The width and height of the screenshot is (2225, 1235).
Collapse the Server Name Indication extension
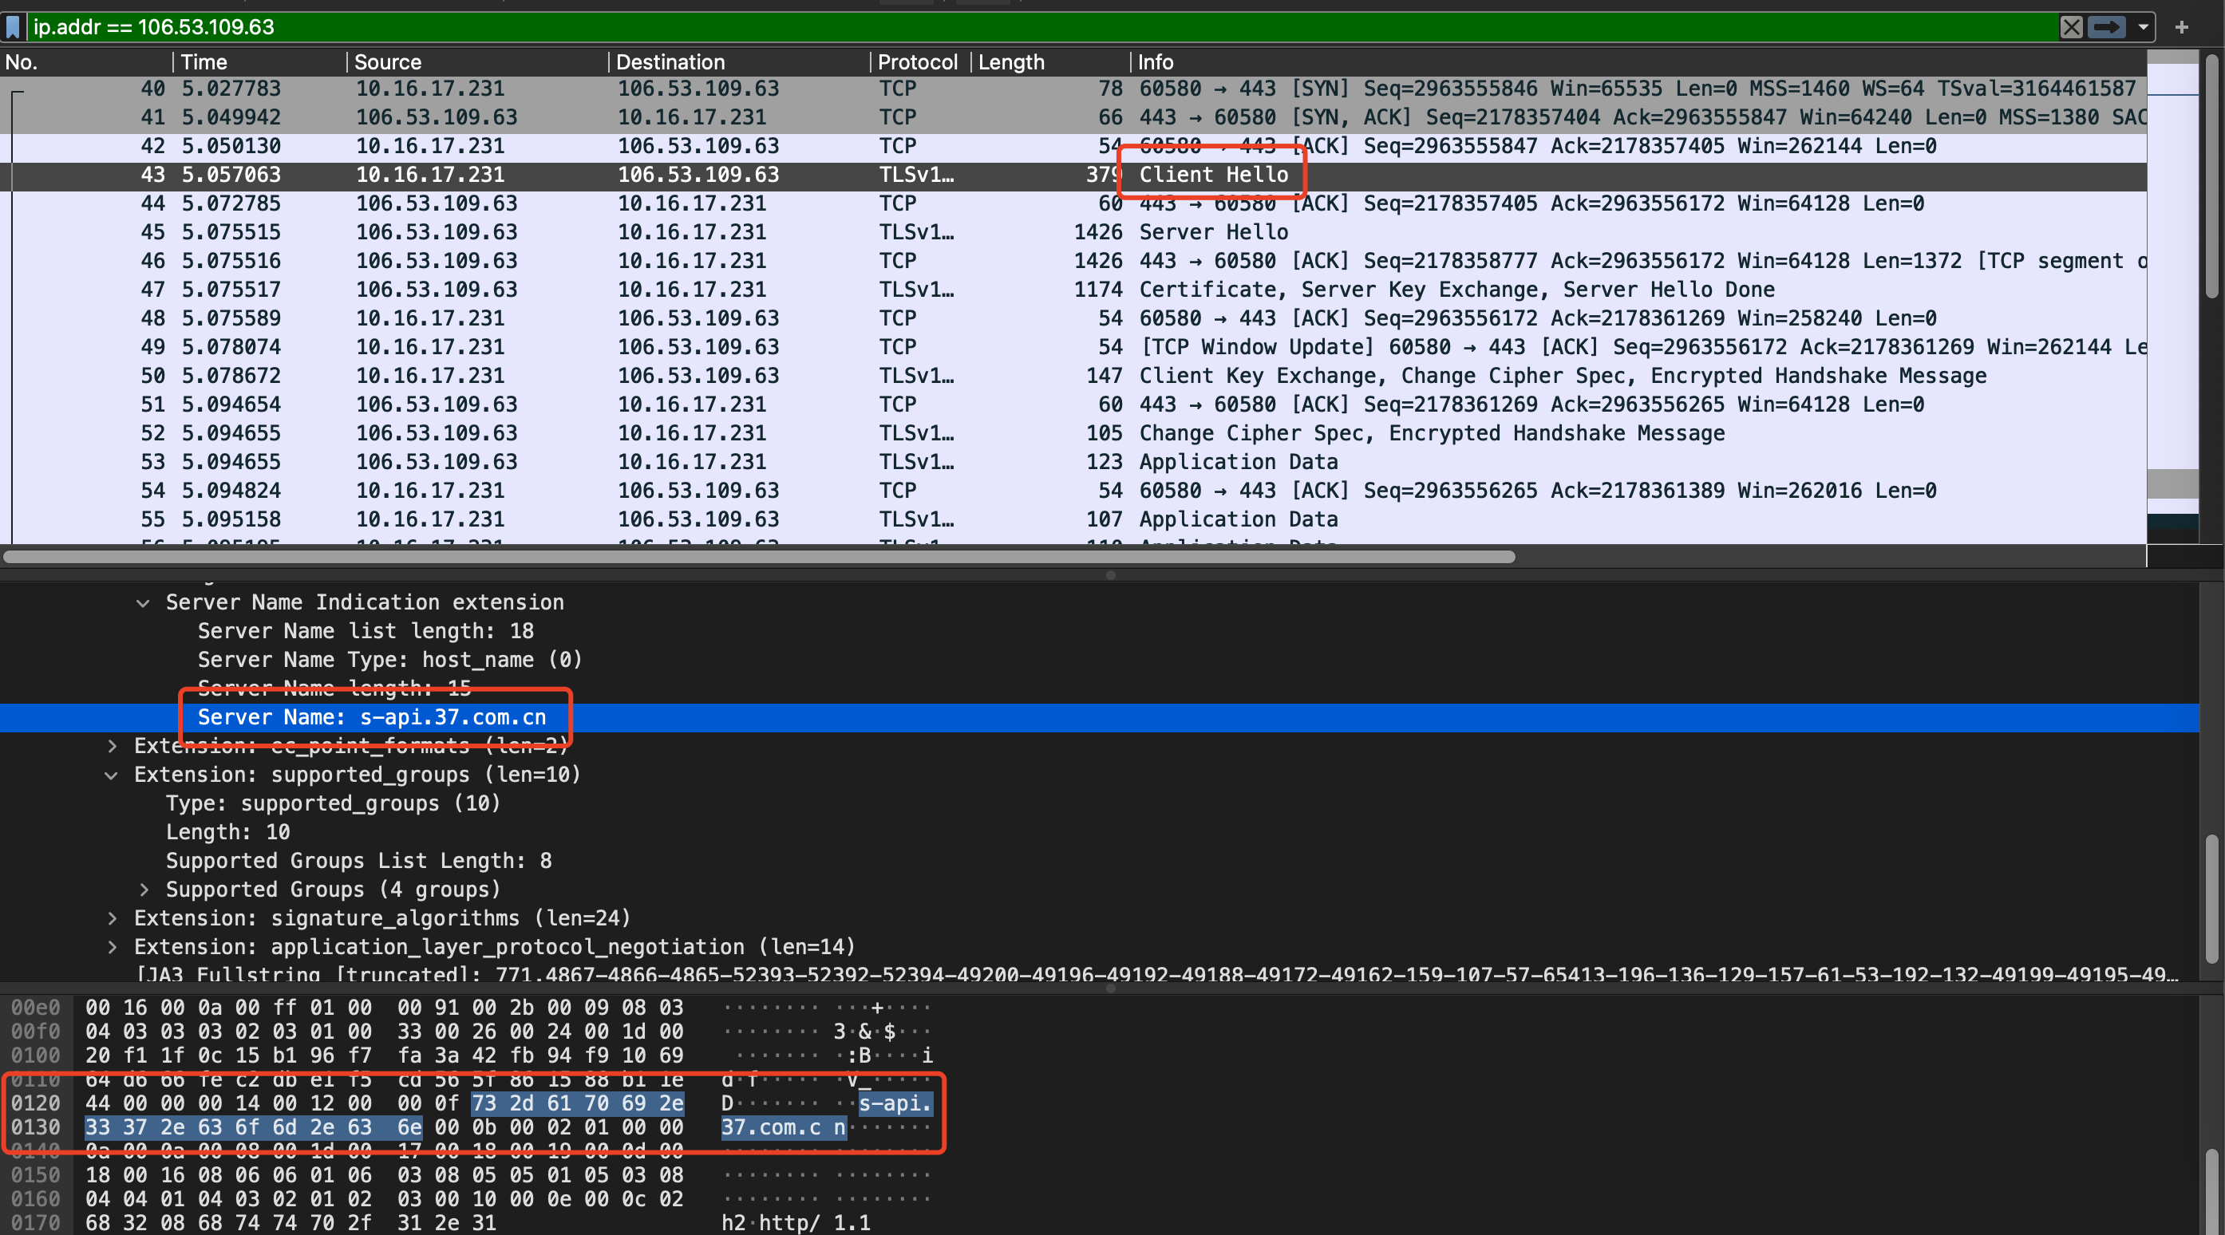click(x=143, y=602)
